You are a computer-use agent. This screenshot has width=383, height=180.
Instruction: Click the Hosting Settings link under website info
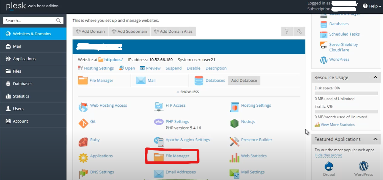pos(99,68)
